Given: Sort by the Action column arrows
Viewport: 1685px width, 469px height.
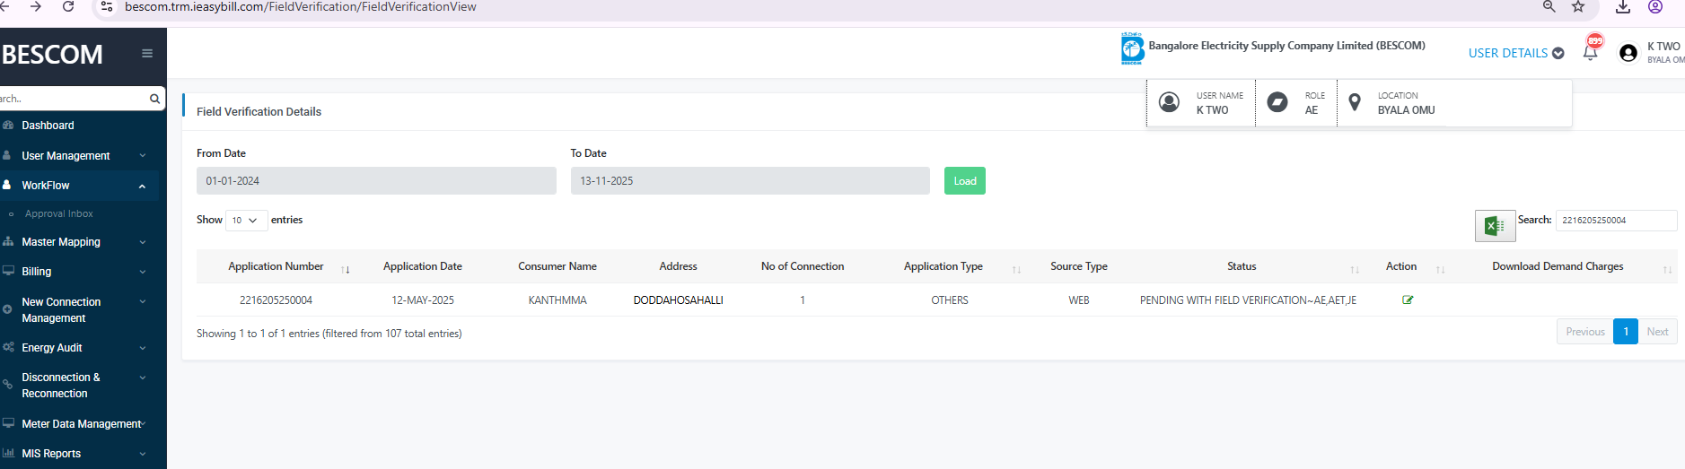Looking at the screenshot, I should point(1440,270).
